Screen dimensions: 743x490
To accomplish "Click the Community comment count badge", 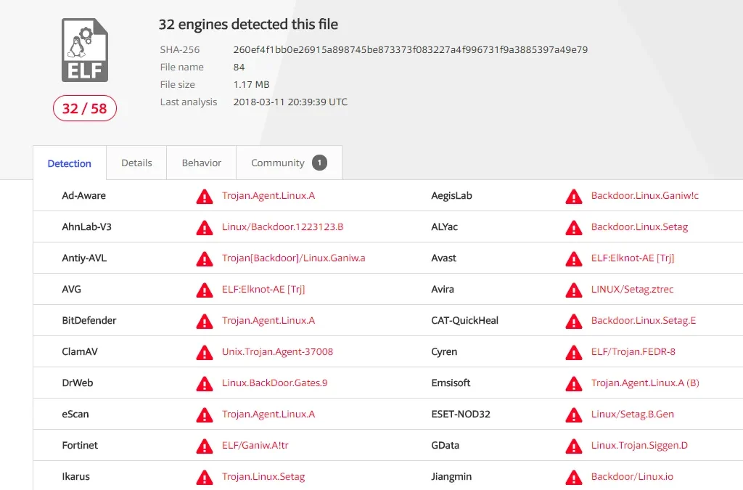I will (x=319, y=163).
